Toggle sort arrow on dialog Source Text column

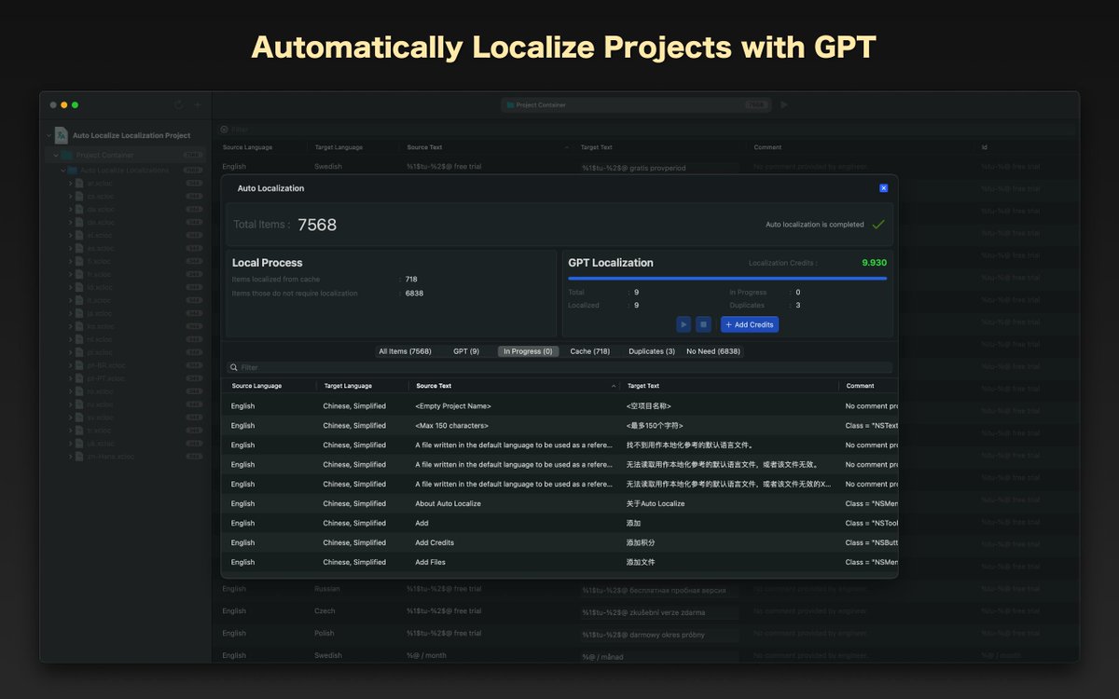(614, 386)
